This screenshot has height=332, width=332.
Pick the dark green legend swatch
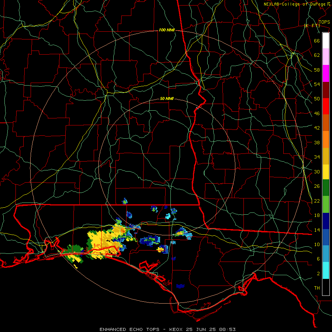pos(326,188)
